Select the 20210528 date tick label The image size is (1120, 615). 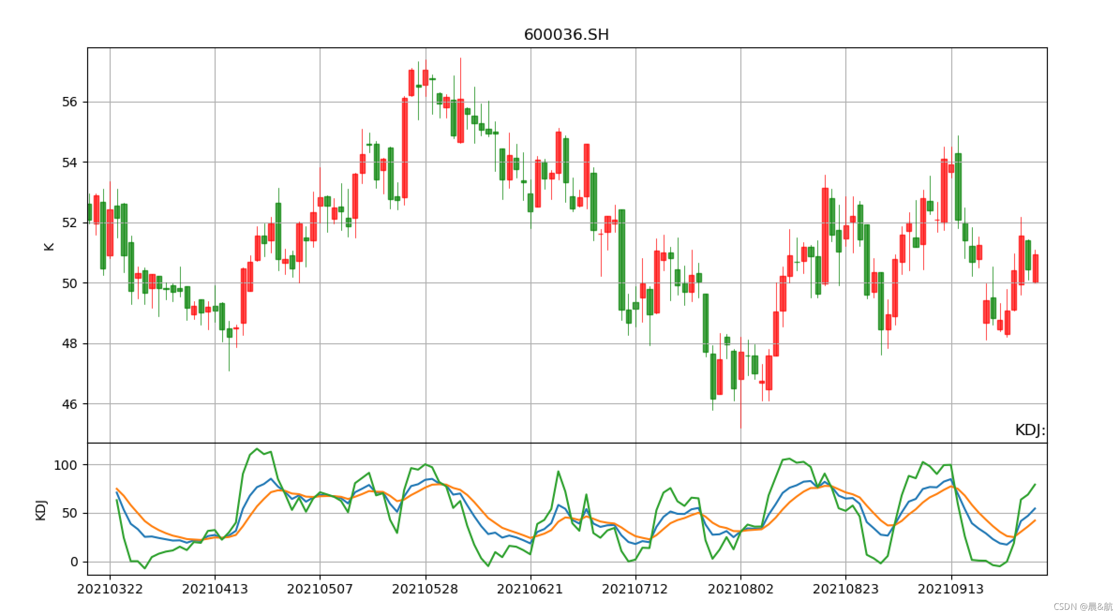coord(425,589)
